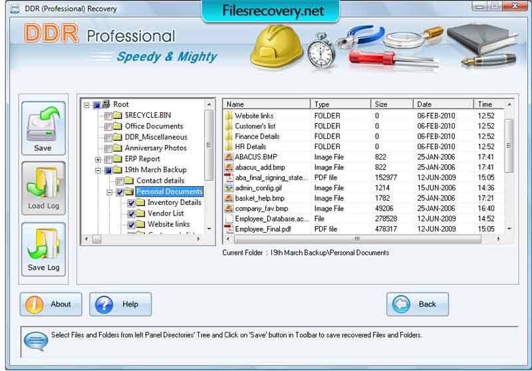
Task: Uncheck the Personal Documents checkbox
Action: [120, 192]
